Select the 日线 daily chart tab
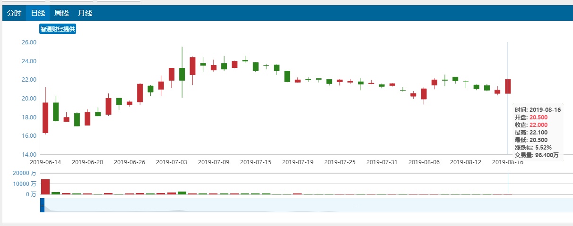The height and width of the screenshot is (226, 573). point(38,13)
